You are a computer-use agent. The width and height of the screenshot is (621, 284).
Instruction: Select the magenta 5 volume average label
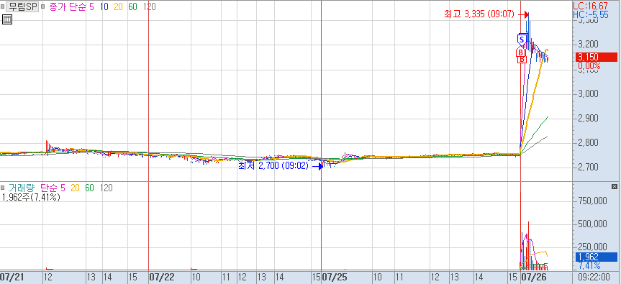(63, 188)
